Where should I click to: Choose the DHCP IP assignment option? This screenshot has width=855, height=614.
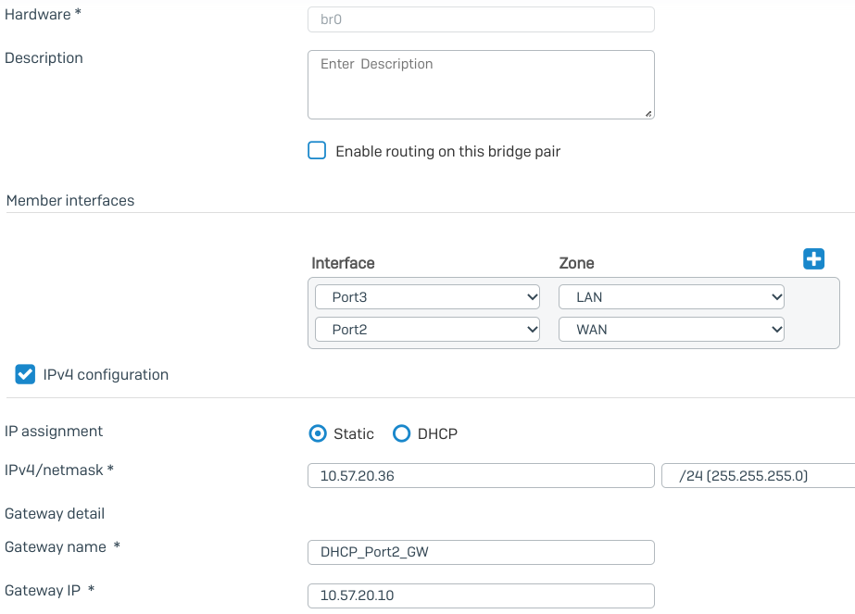pyautogui.click(x=401, y=433)
